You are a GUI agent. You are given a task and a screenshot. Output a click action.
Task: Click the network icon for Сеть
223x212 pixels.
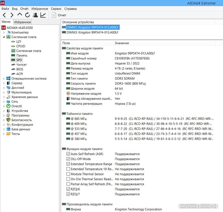pyautogui.click(x=8, y=102)
